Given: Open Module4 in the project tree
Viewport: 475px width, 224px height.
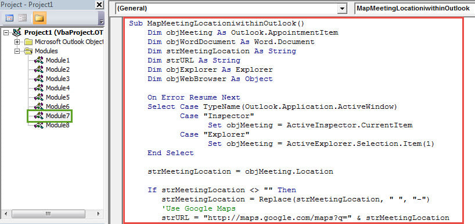Looking at the screenshot, I should tap(57, 88).
